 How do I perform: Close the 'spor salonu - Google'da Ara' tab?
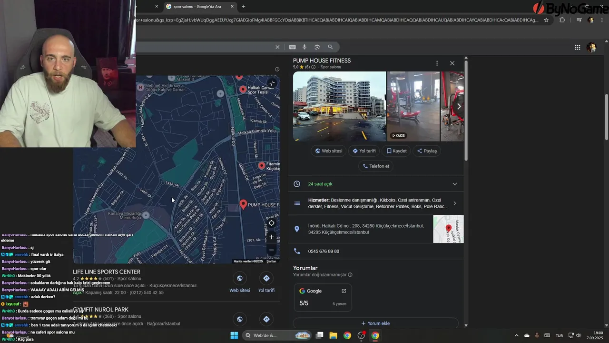click(x=232, y=6)
